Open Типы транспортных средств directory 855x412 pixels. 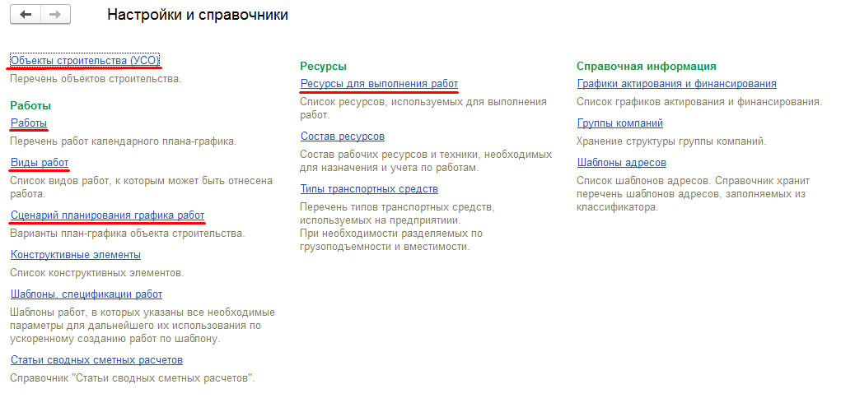click(x=369, y=189)
